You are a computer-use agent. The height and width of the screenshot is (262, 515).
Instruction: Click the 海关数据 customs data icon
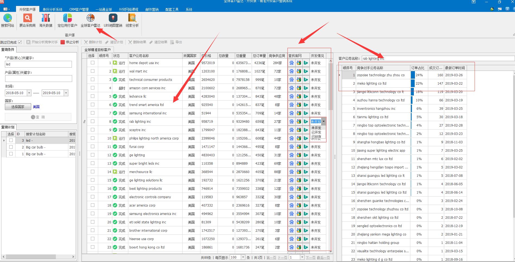point(46,21)
